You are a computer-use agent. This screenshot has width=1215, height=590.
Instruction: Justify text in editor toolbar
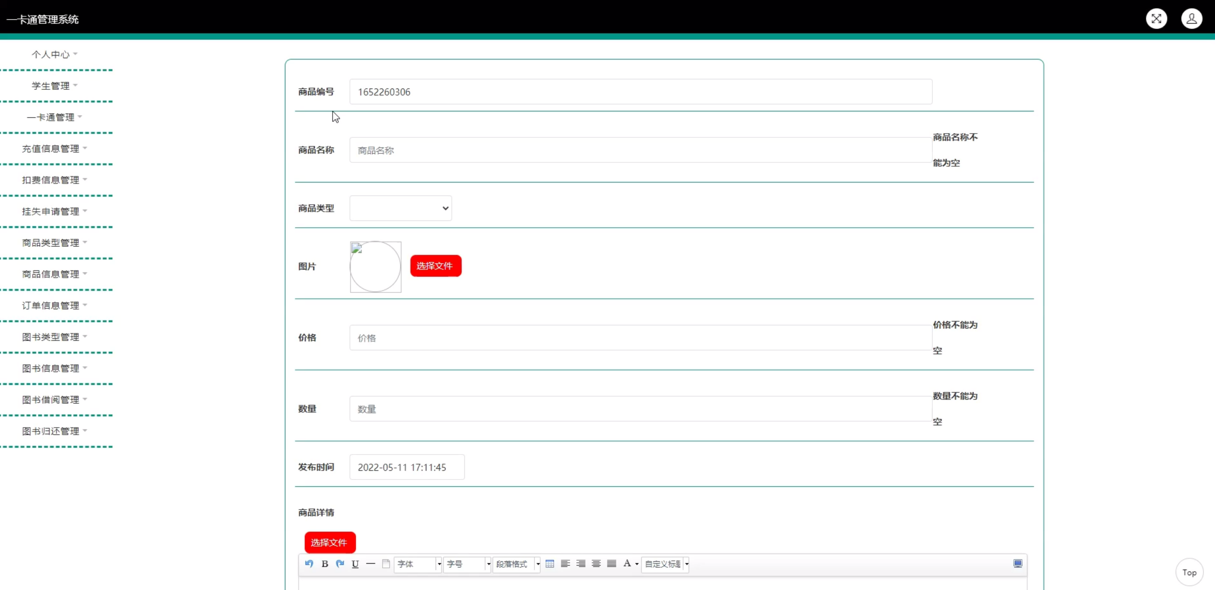[611, 564]
